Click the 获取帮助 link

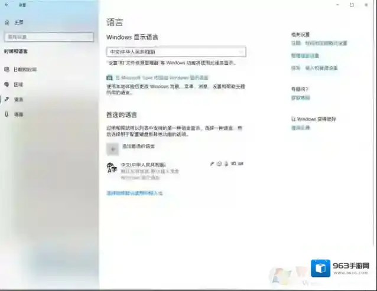point(300,98)
